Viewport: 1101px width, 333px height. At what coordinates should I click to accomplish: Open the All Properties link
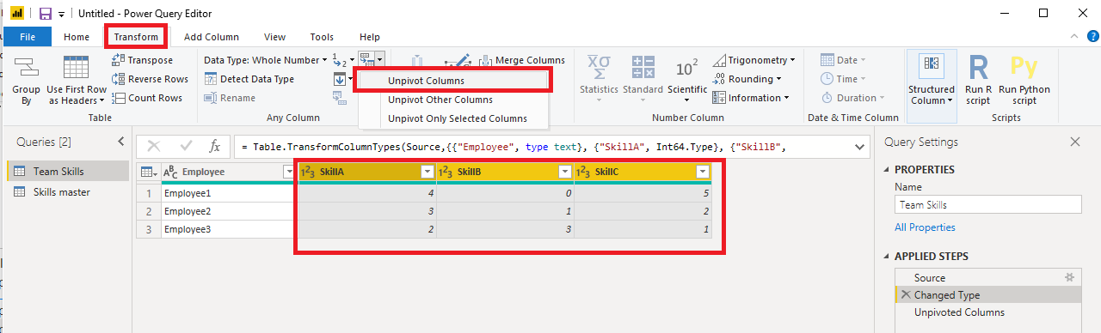point(925,227)
